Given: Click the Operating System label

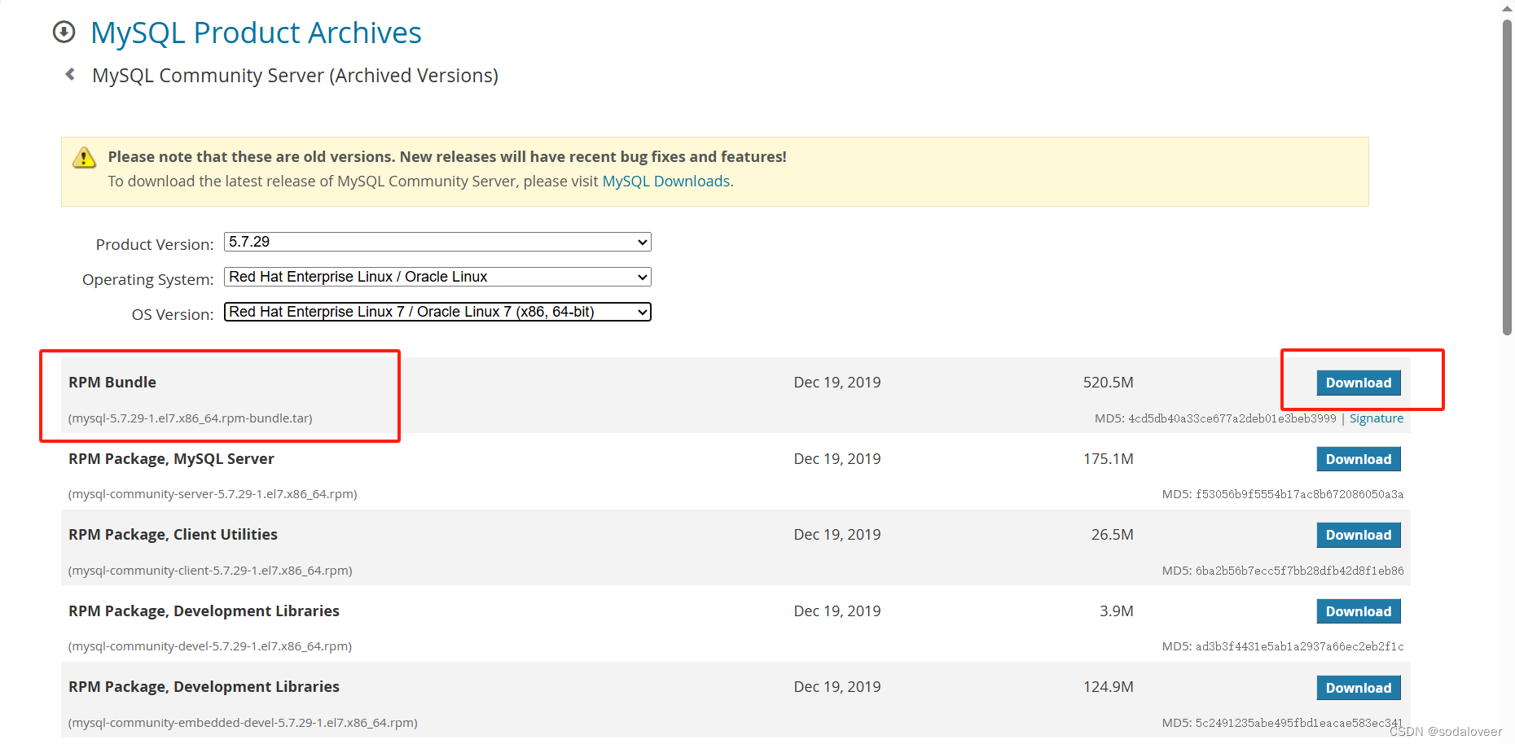Looking at the screenshot, I should tap(148, 279).
